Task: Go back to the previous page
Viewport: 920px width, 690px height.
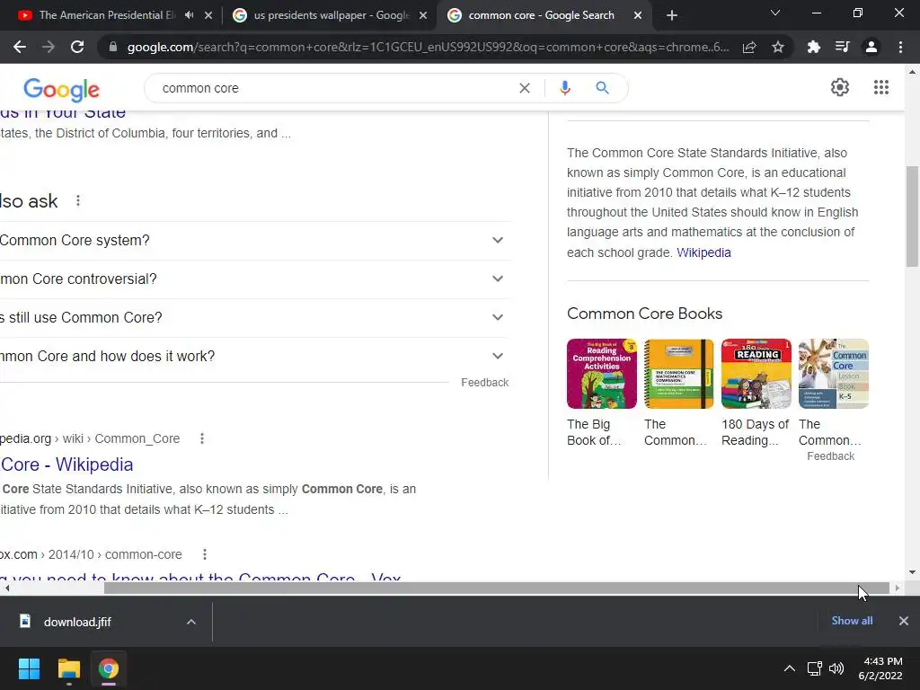Action: (x=20, y=47)
